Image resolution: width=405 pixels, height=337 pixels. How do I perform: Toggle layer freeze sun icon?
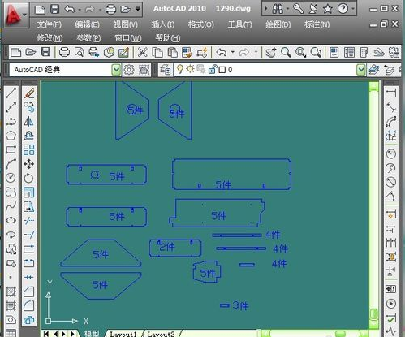[190, 69]
